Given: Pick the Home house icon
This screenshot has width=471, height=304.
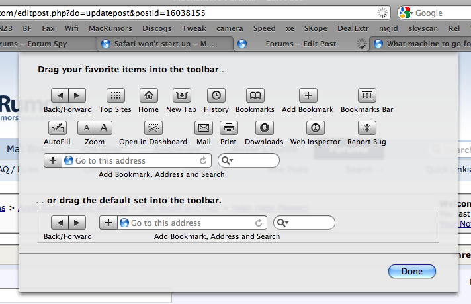Looking at the screenshot, I should point(149,95).
